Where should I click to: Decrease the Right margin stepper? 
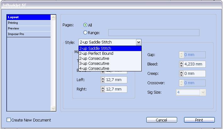click(x=103, y=90)
